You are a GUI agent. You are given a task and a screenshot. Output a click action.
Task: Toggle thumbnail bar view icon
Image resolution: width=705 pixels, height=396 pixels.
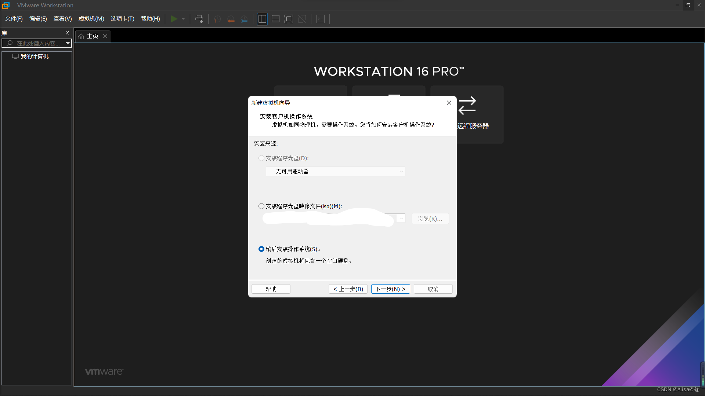click(275, 19)
